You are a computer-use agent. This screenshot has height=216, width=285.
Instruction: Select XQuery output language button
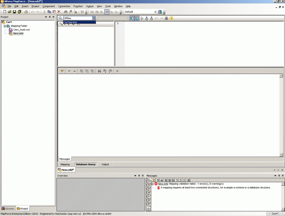click(x=102, y=12)
